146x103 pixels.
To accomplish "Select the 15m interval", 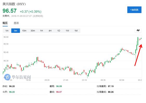I will coord(24,31).
